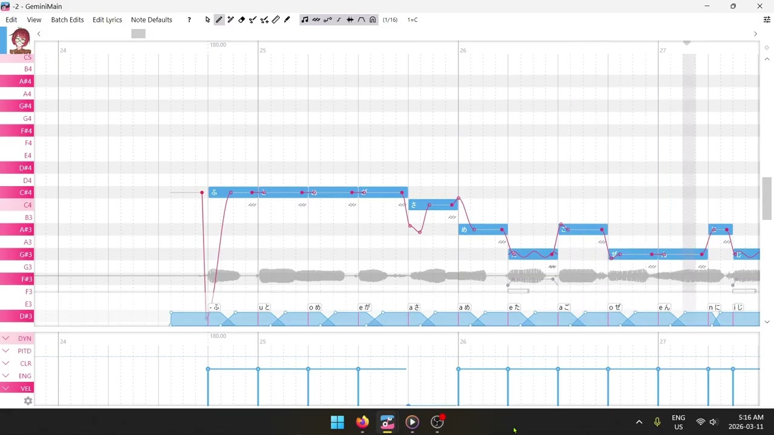The width and height of the screenshot is (774, 435).
Task: Toggle the magnet snap button
Action: coord(373,20)
